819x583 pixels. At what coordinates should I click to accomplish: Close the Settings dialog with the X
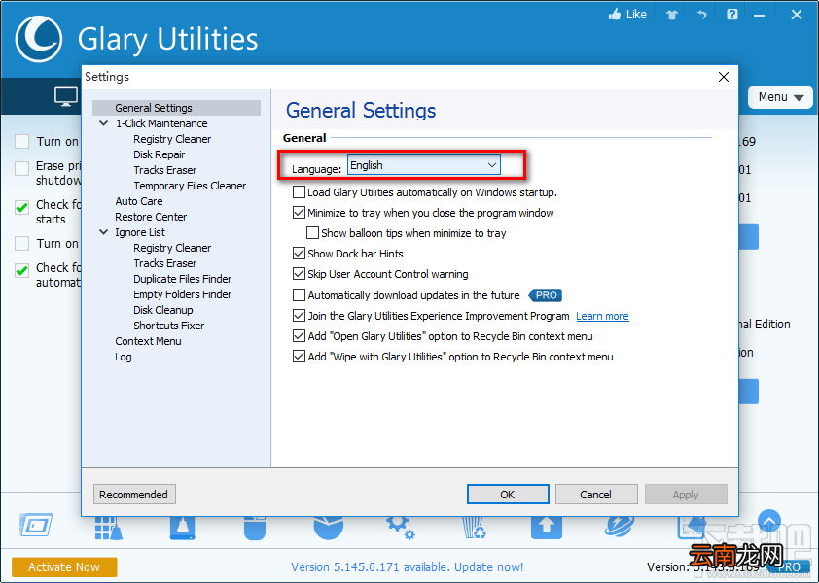tap(724, 77)
